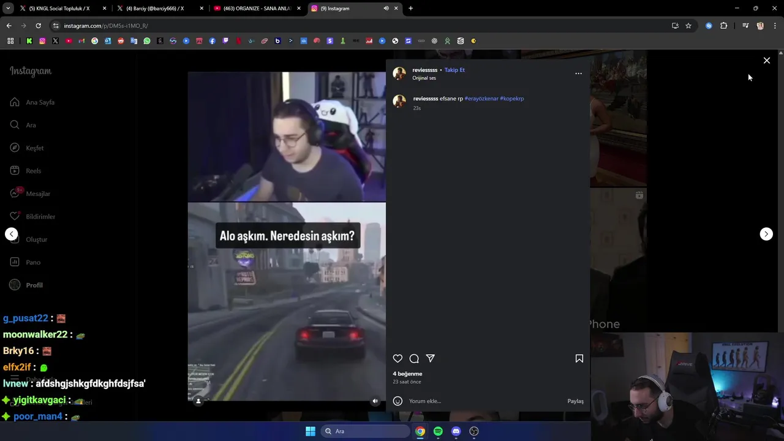Open a new browser tab

click(x=410, y=9)
